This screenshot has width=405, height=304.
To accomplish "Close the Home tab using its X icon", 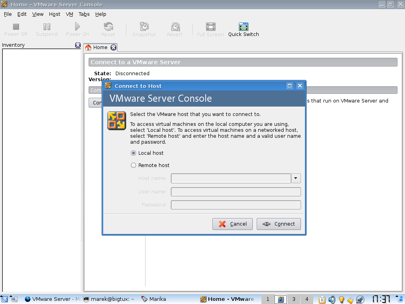I will pos(114,47).
